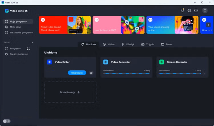Viewport: 214px width, 126px height.
Task: Click the Dźwięk music note icon
Action: tap(123, 44)
